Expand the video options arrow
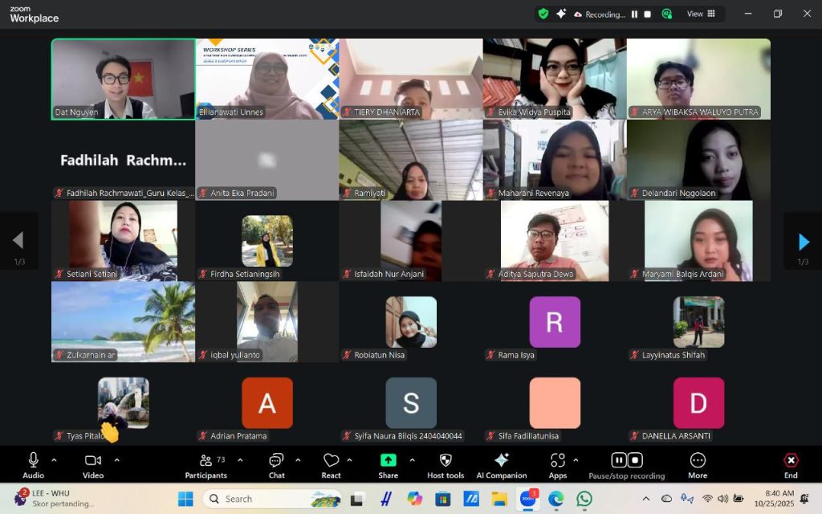The width and height of the screenshot is (822, 514). pyautogui.click(x=116, y=460)
